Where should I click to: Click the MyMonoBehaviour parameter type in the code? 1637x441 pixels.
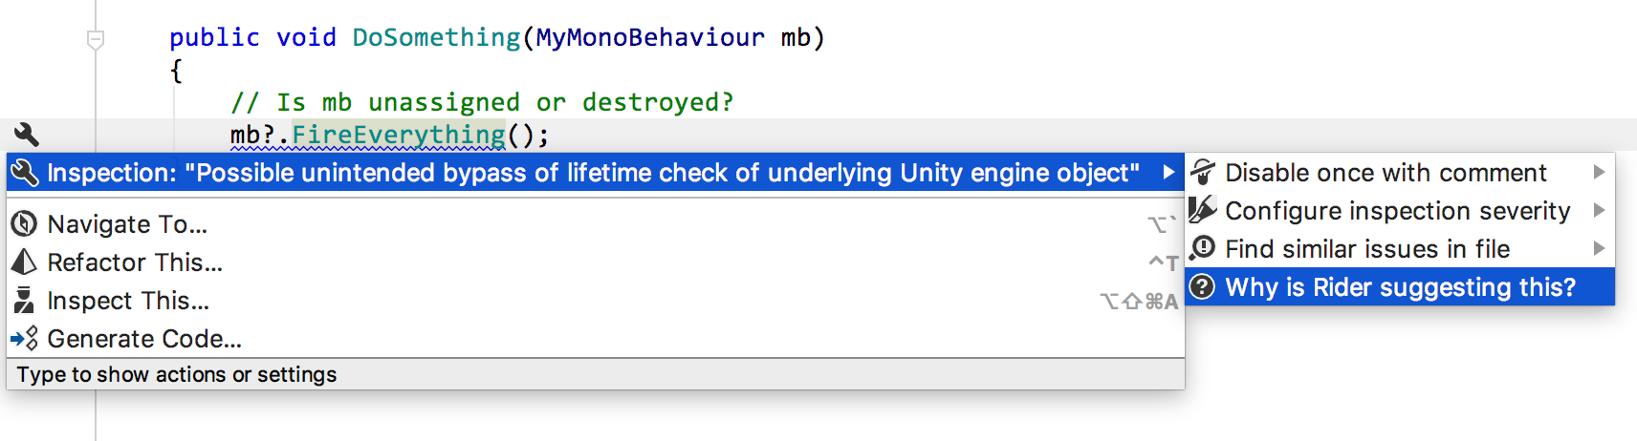[650, 37]
